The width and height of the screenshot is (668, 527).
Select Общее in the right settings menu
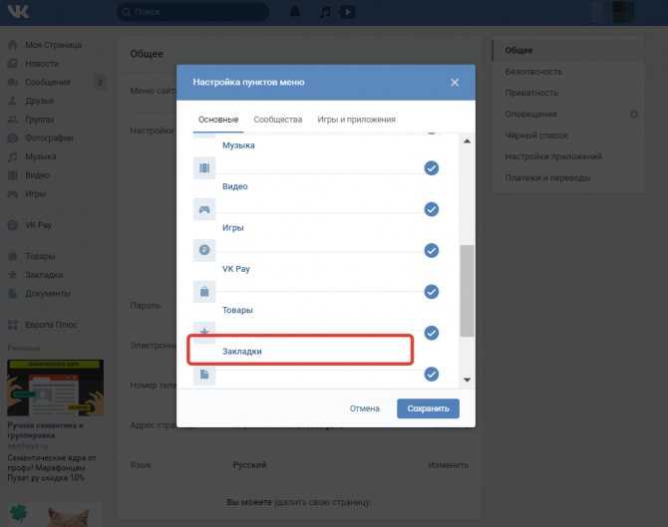pyautogui.click(x=518, y=50)
